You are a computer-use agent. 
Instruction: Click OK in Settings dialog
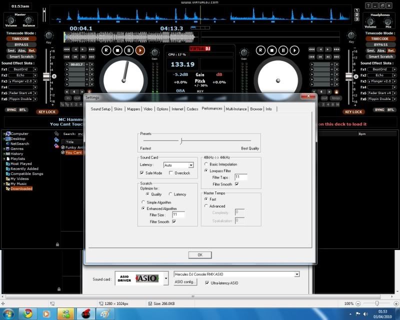(x=200, y=255)
